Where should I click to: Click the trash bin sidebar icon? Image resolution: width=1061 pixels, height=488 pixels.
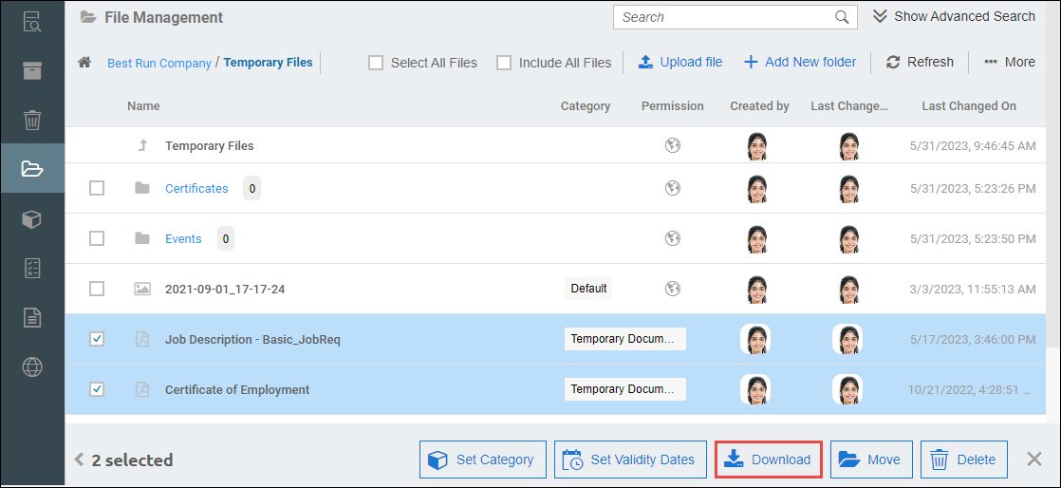[32, 120]
